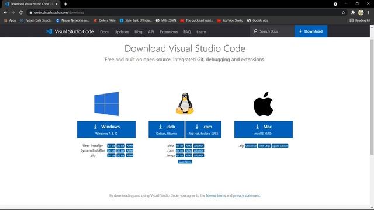Viewport: 374px width, 210px height.
Task: Open the Learn menu item
Action: pyautogui.click(x=201, y=32)
